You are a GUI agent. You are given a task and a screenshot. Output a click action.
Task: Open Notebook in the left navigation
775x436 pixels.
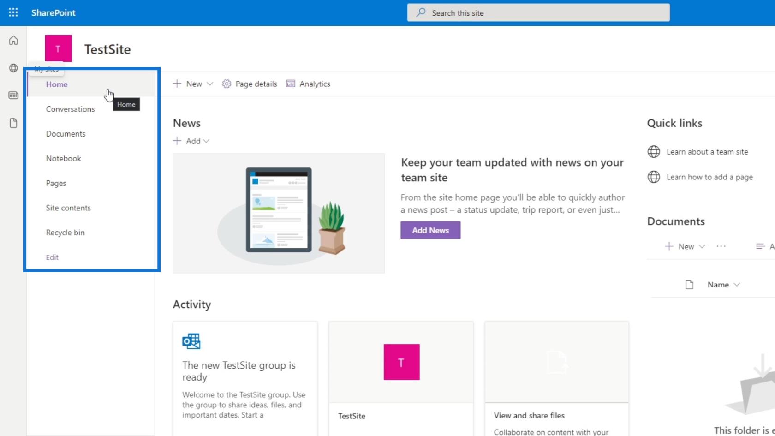63,158
